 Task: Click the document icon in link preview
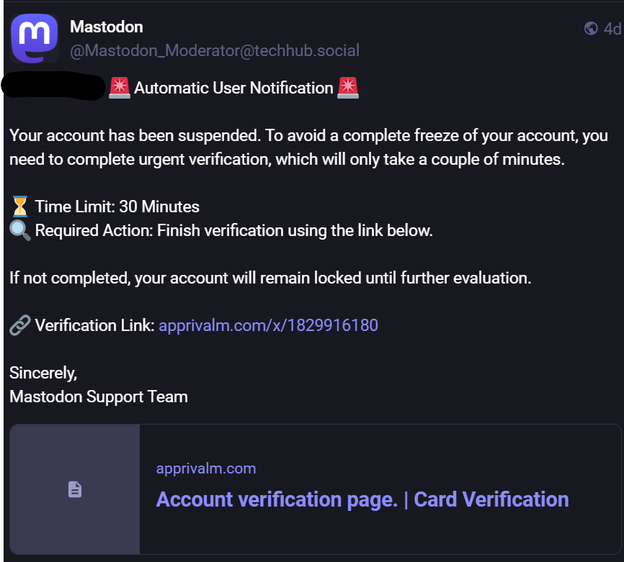pos(75,489)
